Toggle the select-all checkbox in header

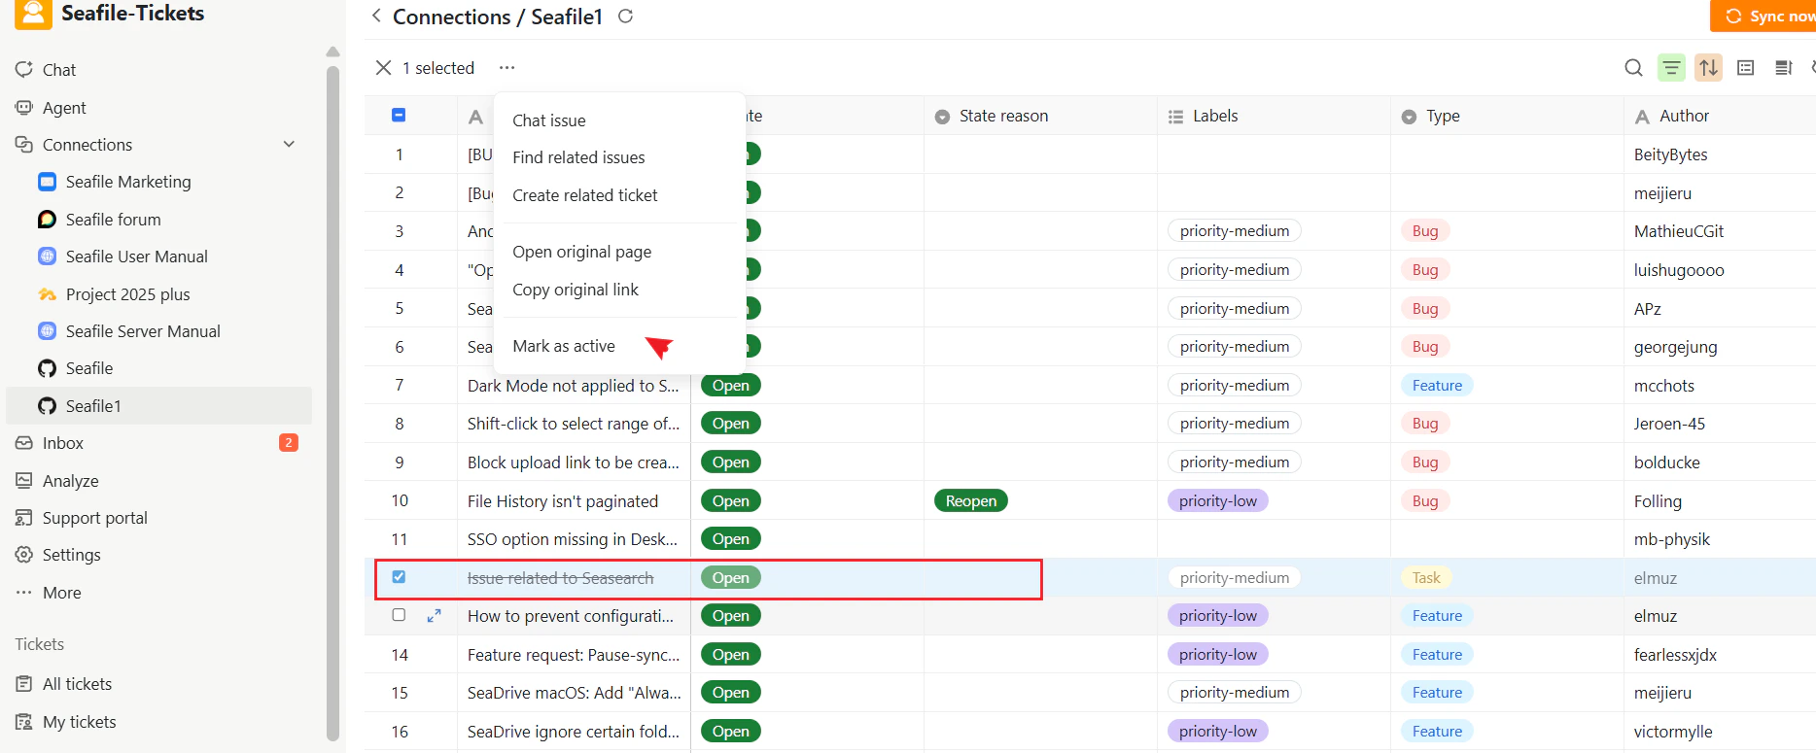(x=399, y=115)
